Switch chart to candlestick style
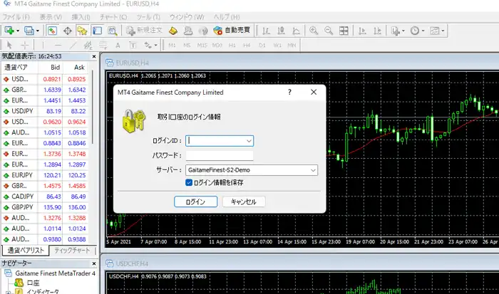The height and width of the screenshot is (294, 499). [x=281, y=31]
